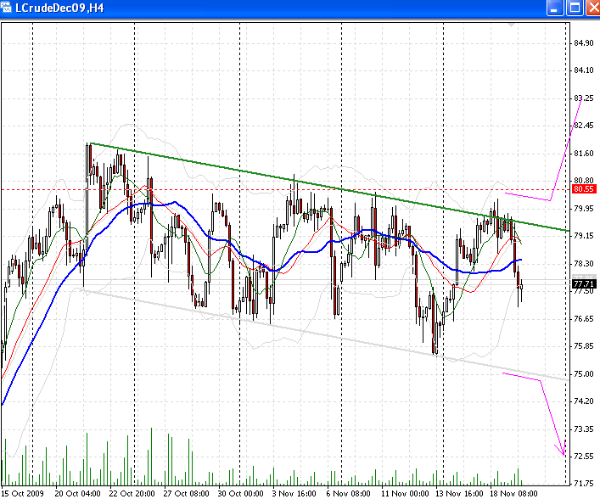Click the chart window icon in title bar
Viewport: 600px width, 499px height.
6,8
